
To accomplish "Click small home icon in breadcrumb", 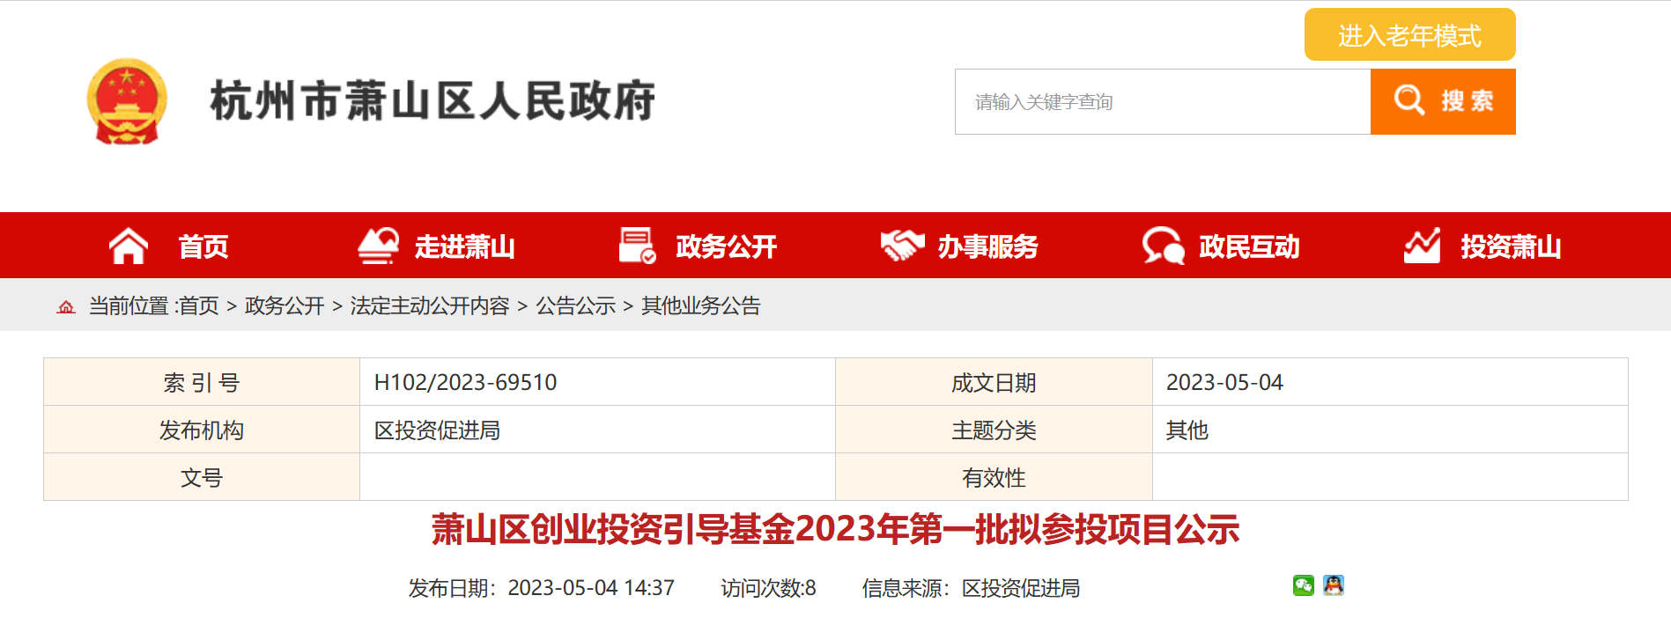I will 66,306.
